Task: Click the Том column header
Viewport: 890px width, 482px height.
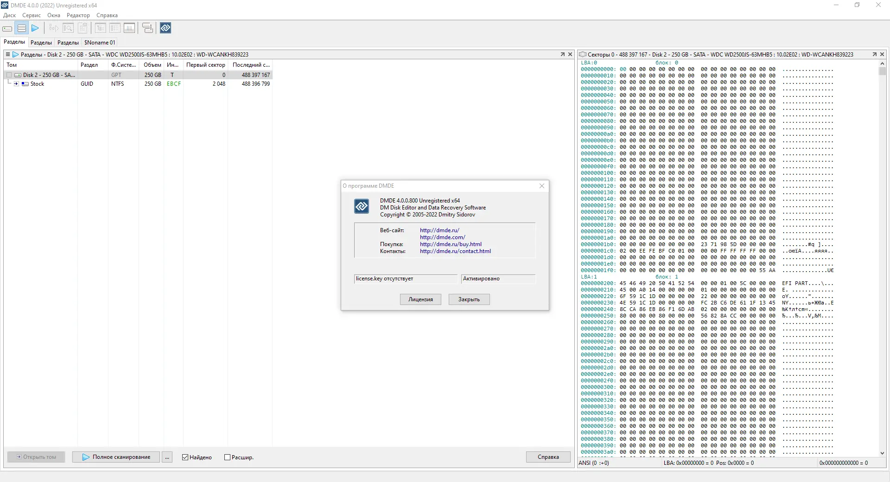Action: pos(41,65)
